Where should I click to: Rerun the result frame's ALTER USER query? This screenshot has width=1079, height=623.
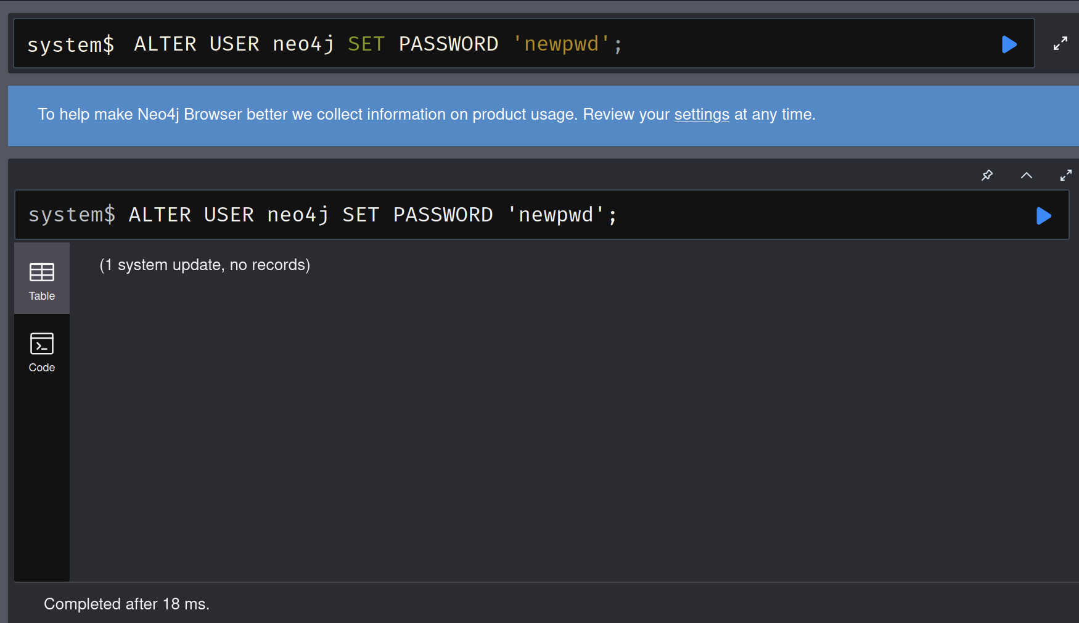(x=1043, y=216)
